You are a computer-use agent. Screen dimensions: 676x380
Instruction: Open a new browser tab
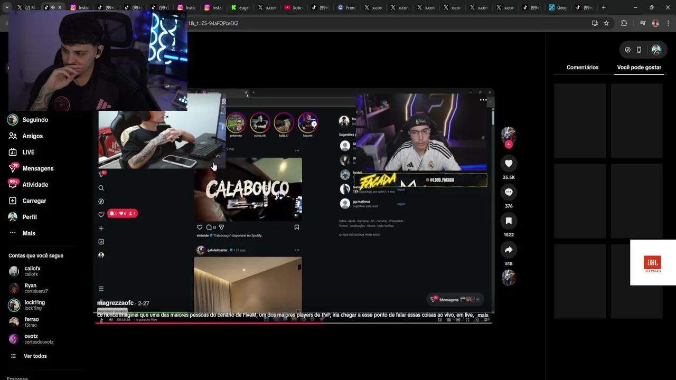[604, 7]
